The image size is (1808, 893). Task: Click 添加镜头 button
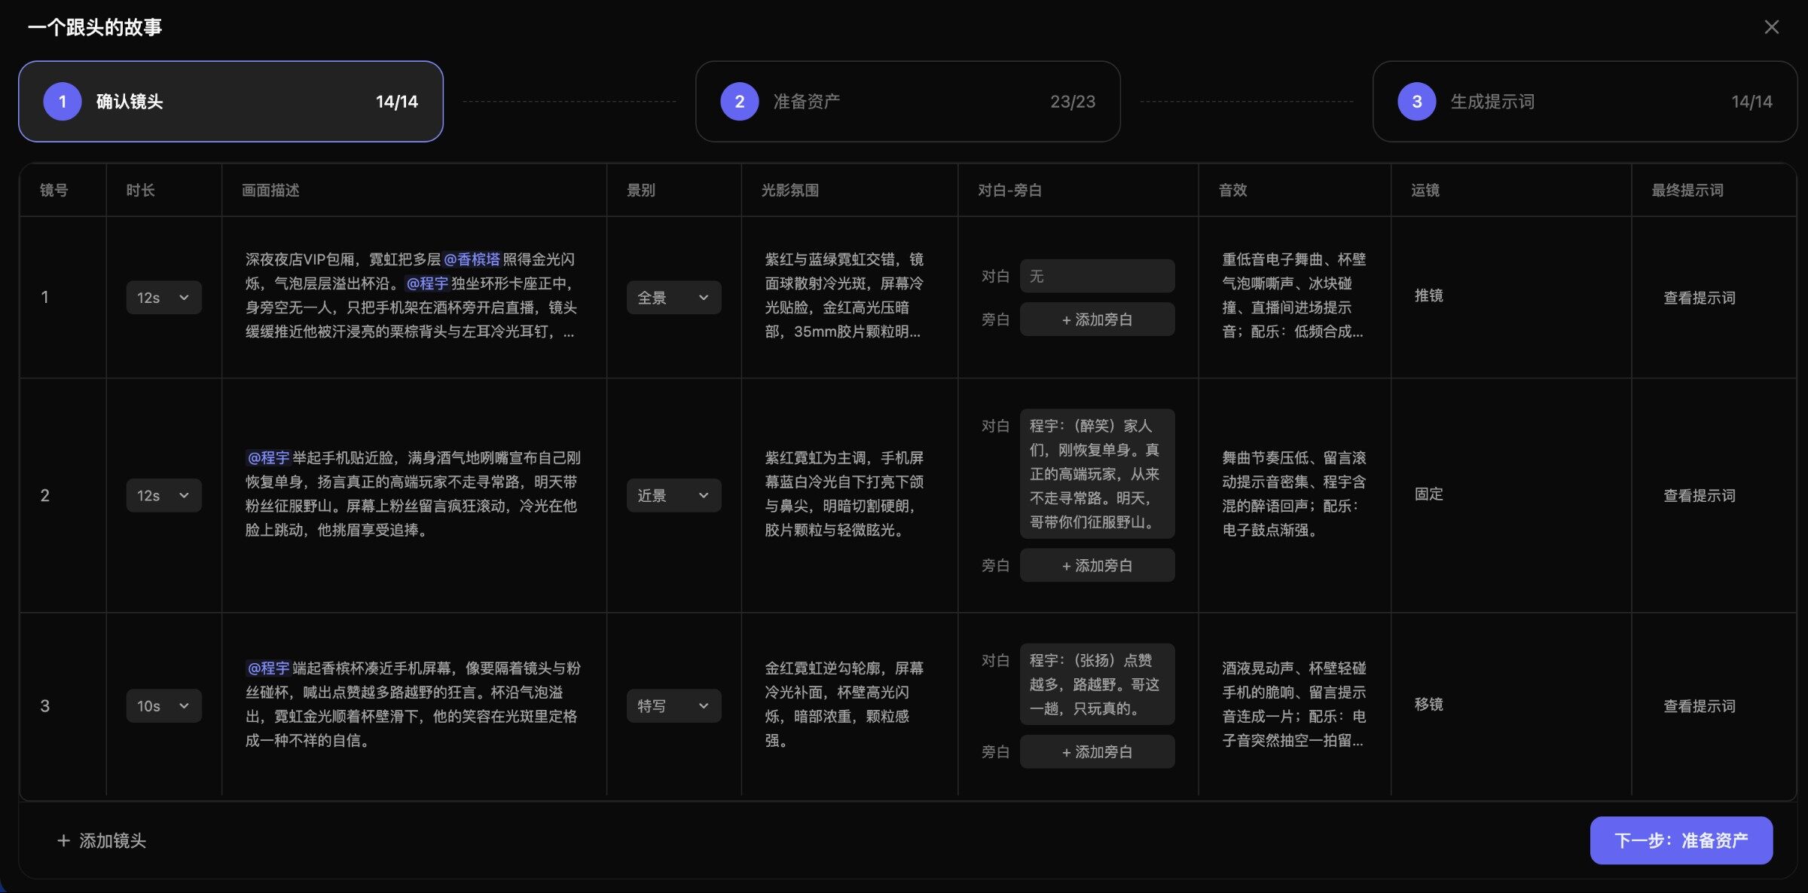pos(102,840)
